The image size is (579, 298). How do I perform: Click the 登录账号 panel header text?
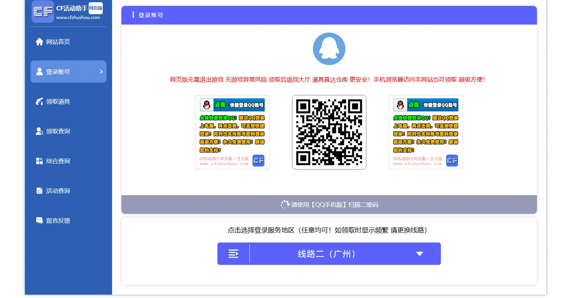(151, 15)
